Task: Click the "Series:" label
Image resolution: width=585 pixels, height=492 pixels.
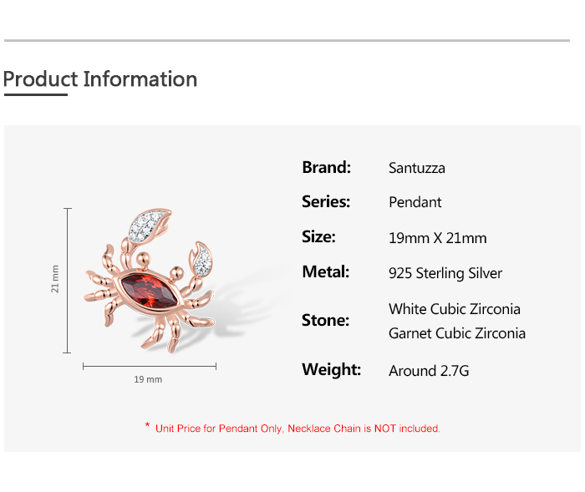Action: point(326,202)
